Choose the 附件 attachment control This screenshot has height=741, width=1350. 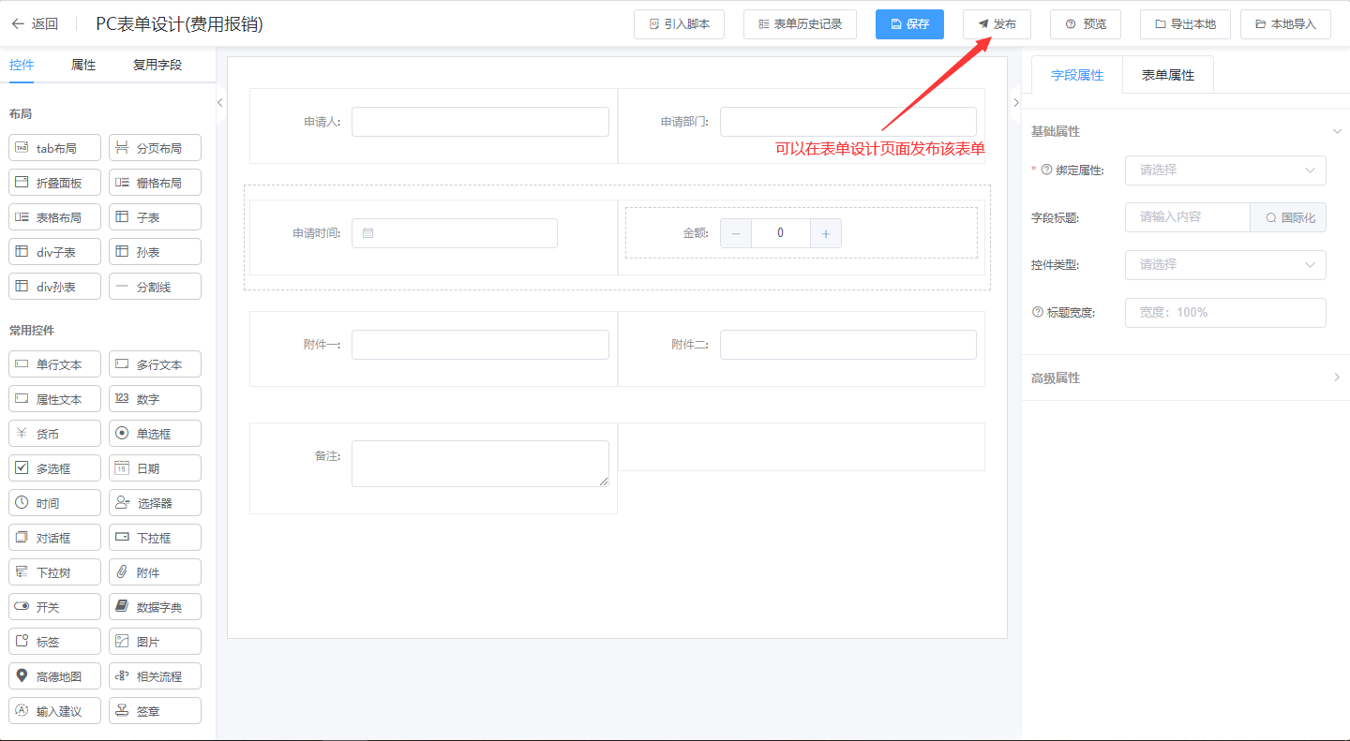point(155,572)
